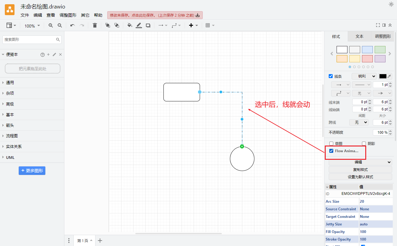Open the 编辑 menu in menu bar
Image resolution: width=397 pixels, height=246 pixels.
point(38,15)
